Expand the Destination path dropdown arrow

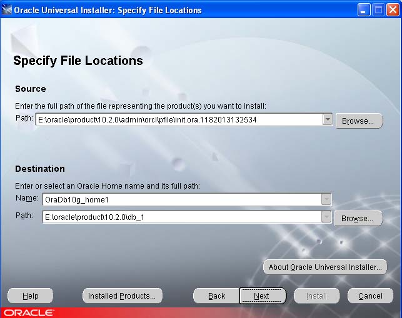[x=326, y=217]
